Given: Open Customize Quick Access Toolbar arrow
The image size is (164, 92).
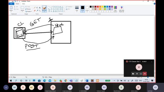Looking at the screenshot, I should coord(19,1).
